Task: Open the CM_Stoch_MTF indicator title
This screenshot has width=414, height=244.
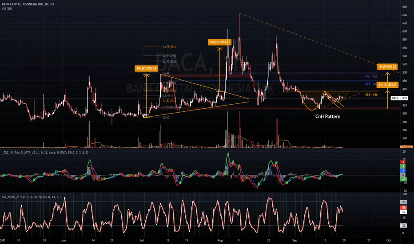Action: pos(32,197)
